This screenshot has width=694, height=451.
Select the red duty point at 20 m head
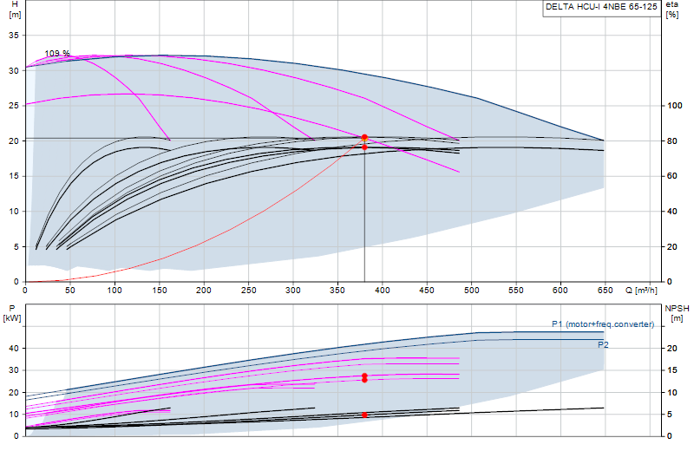point(364,137)
